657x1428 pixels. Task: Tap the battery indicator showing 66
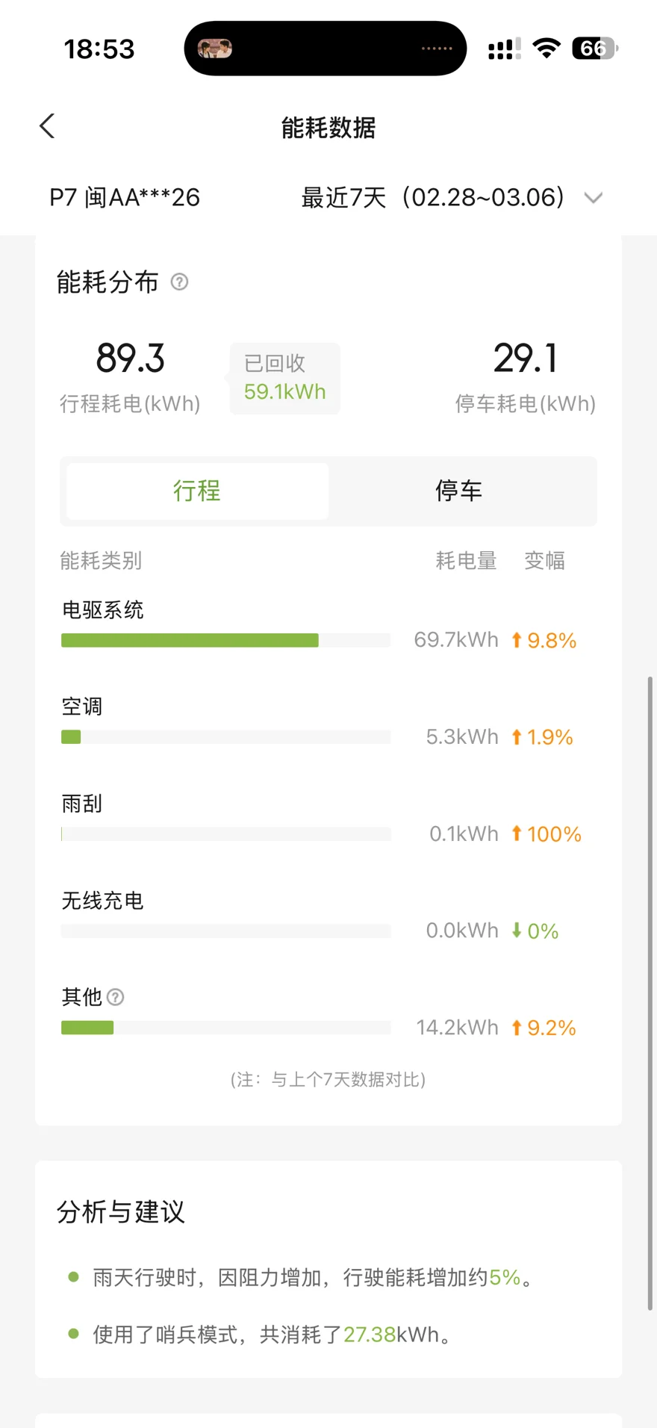595,49
